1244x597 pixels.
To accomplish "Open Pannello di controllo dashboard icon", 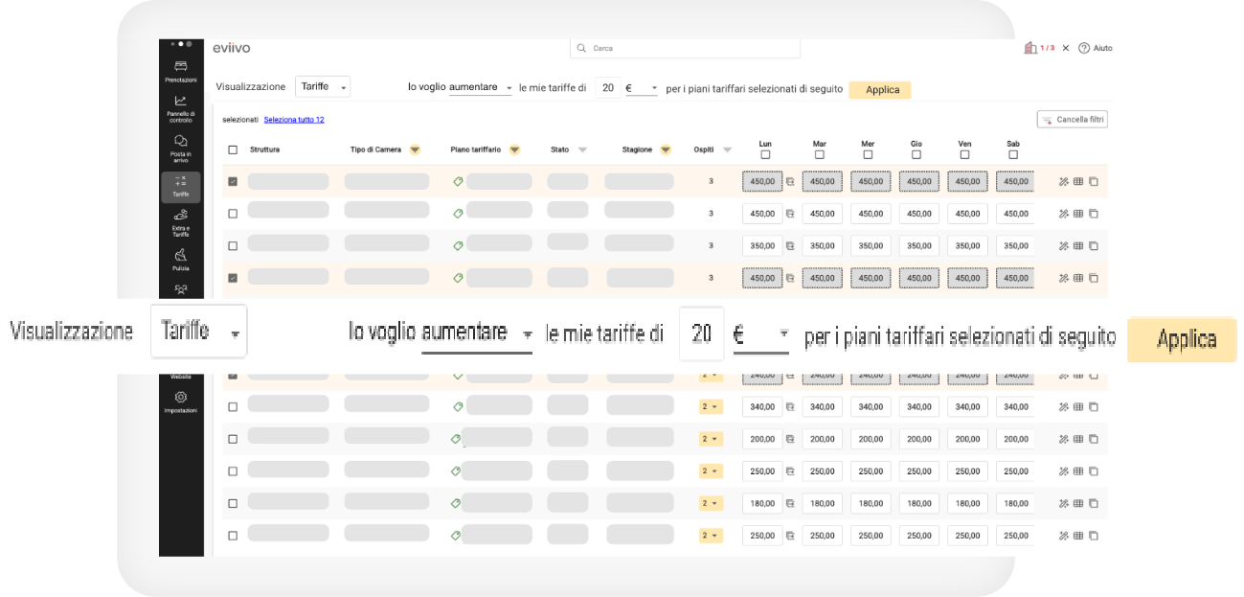I will click(x=180, y=106).
